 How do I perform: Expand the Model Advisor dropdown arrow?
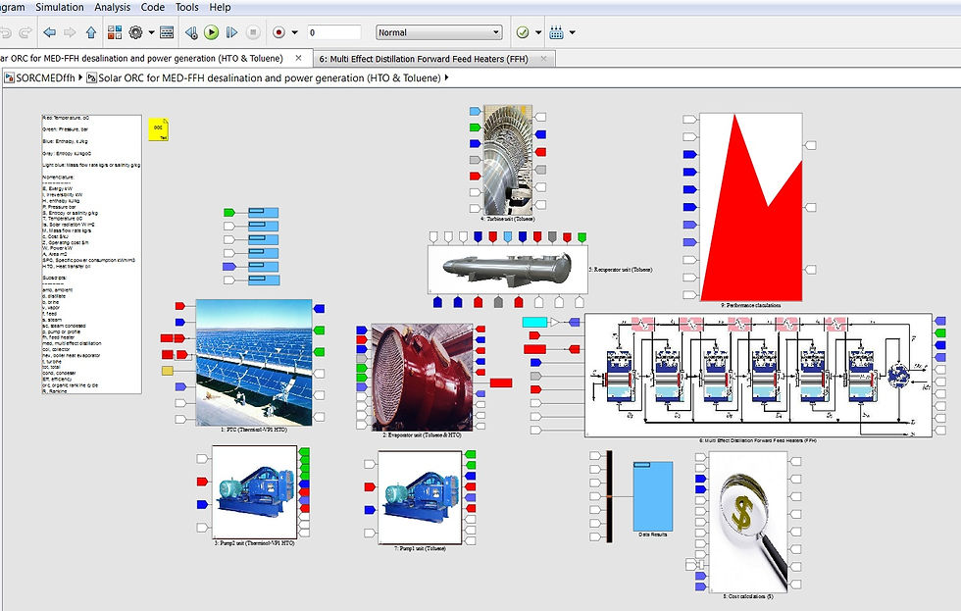click(538, 32)
